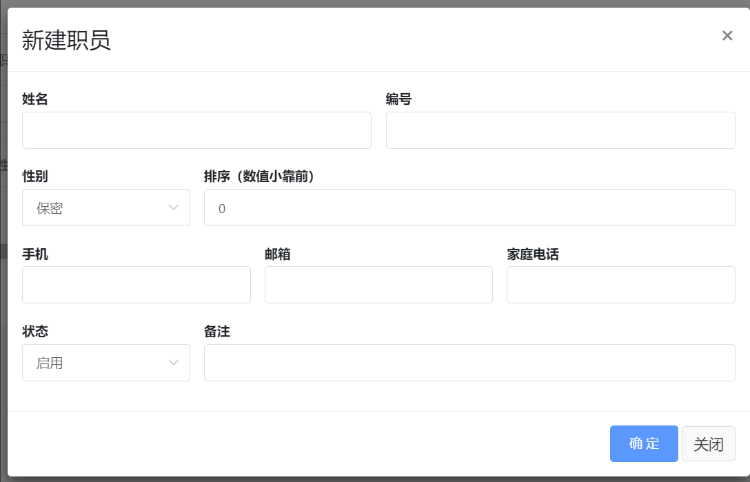Click the 家庭电话 label

coord(533,254)
